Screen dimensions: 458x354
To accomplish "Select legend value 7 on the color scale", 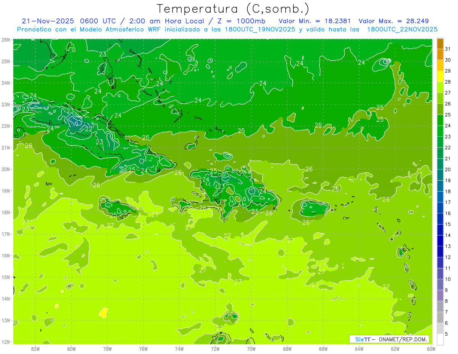I will point(447,312).
